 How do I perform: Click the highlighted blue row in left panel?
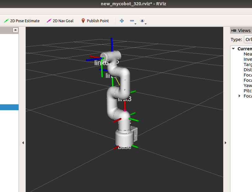(x=9, y=107)
